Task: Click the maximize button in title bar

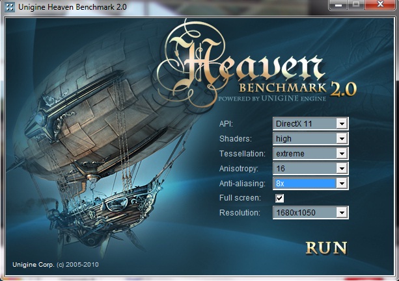Action: (x=356, y=5)
